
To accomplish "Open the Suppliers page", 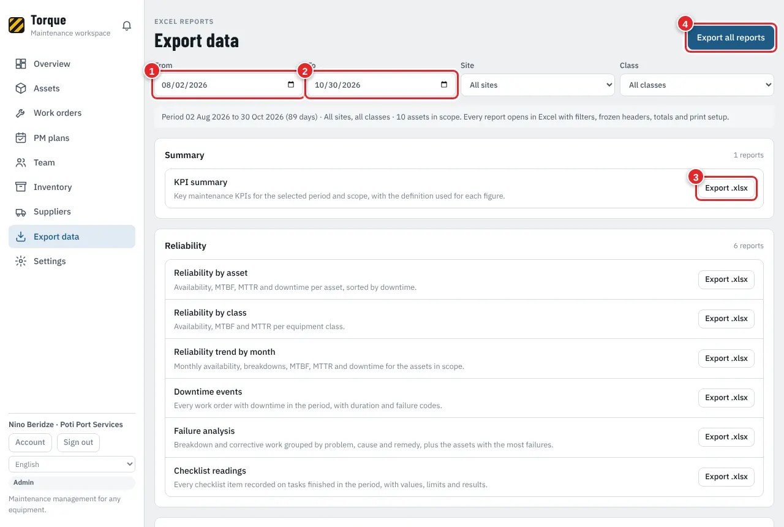I will click(x=72, y=211).
